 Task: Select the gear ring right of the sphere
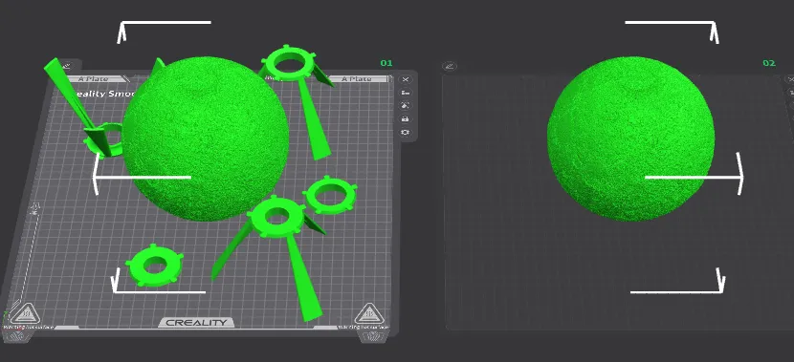[330, 194]
